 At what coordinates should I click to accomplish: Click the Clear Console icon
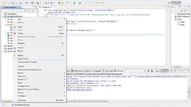(156, 71)
